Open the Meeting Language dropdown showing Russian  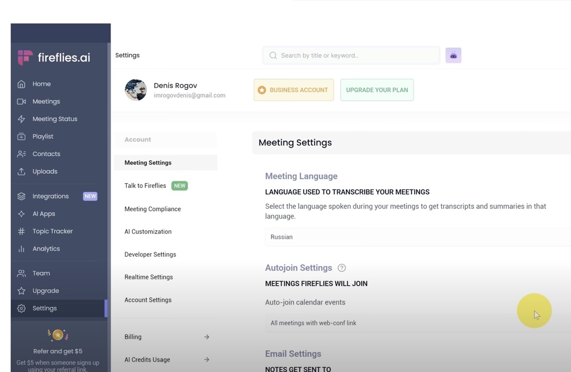click(418, 237)
